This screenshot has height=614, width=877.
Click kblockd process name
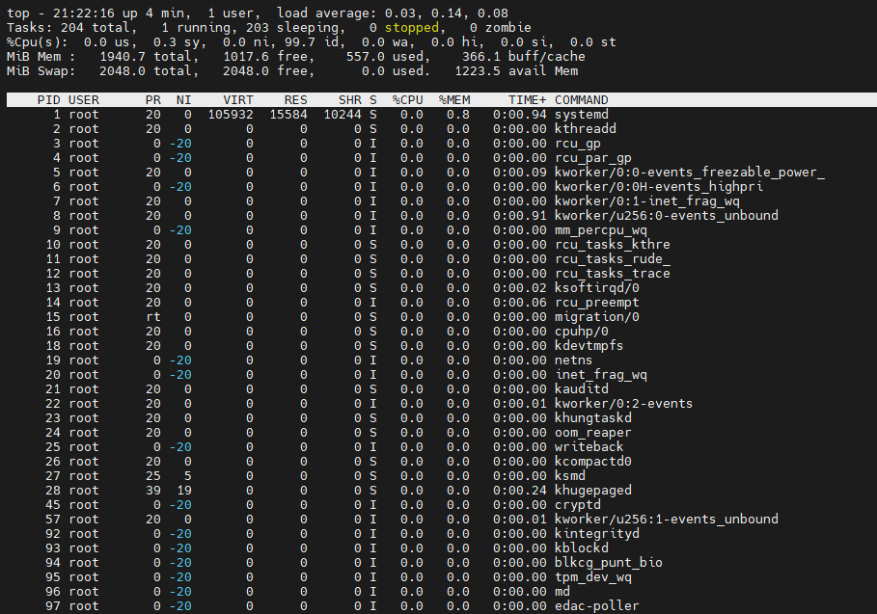[581, 548]
